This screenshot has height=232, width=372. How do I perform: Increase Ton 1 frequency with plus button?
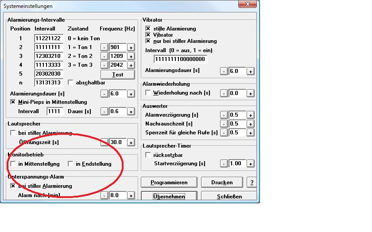pyautogui.click(x=131, y=47)
